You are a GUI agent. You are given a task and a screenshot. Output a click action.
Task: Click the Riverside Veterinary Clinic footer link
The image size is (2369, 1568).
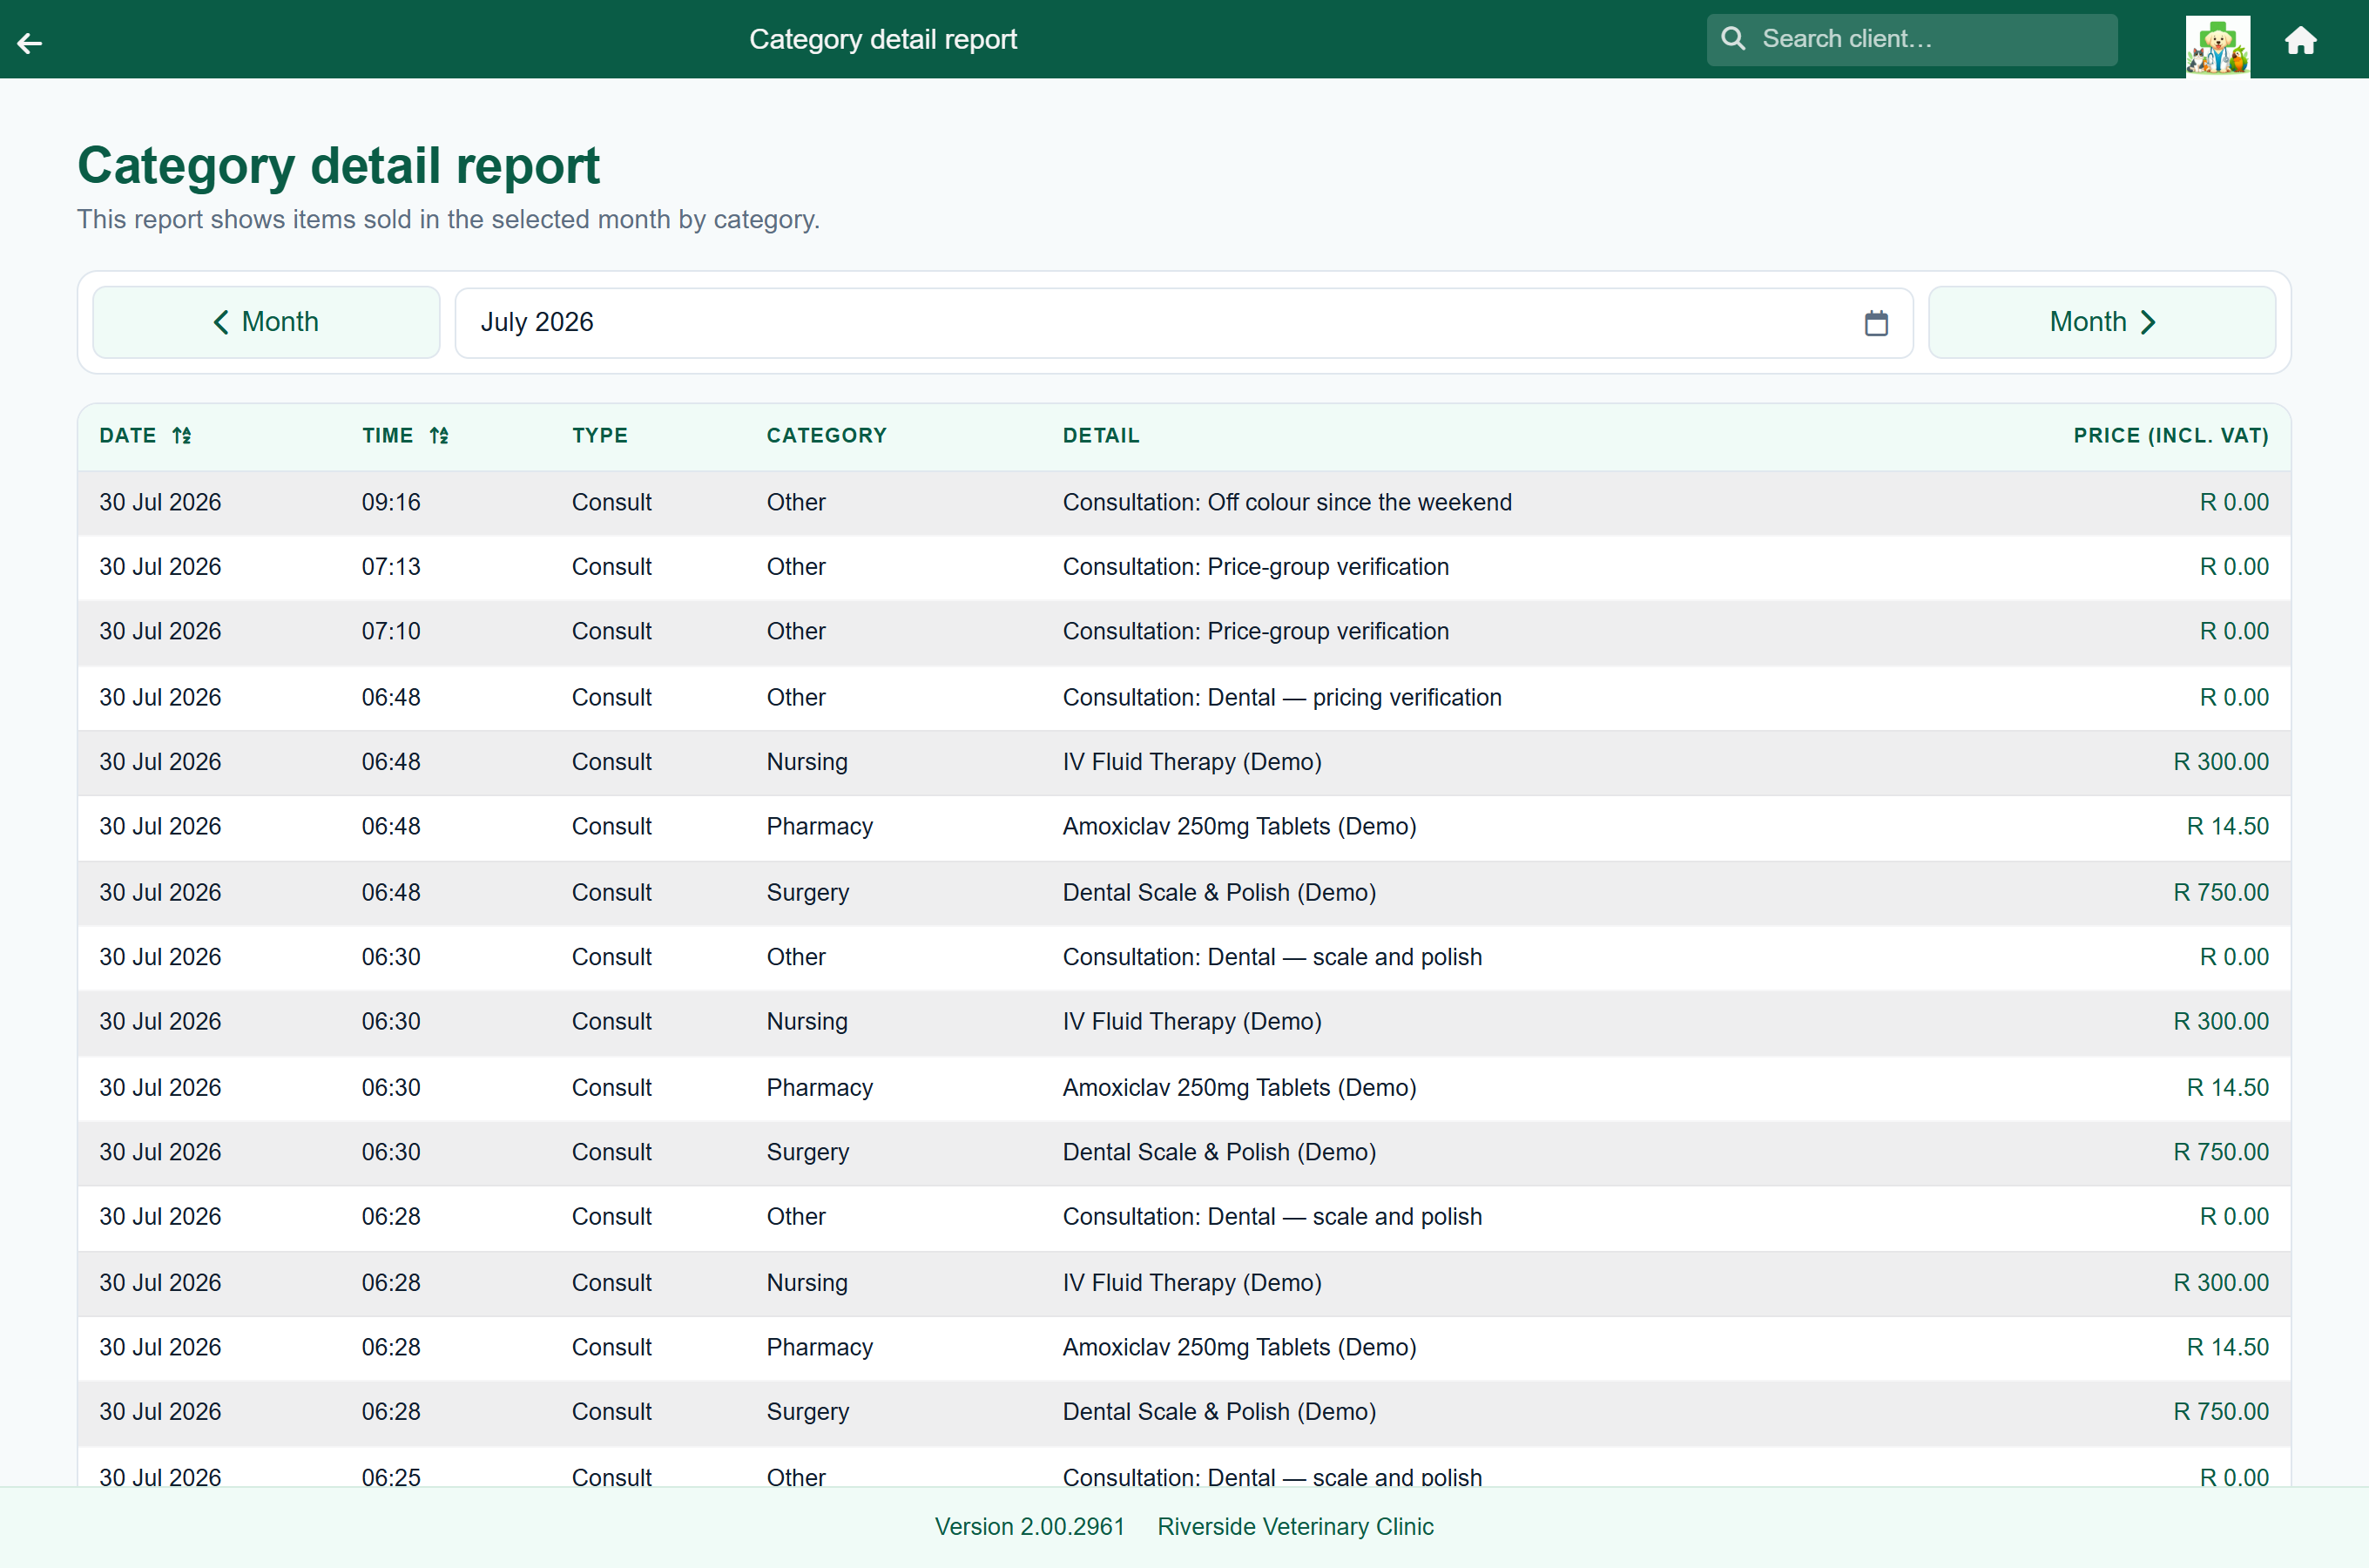1294,1527
